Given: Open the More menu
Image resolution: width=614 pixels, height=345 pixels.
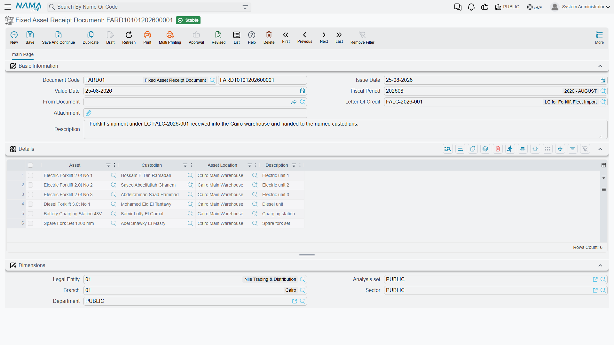Looking at the screenshot, I should tap(599, 37).
